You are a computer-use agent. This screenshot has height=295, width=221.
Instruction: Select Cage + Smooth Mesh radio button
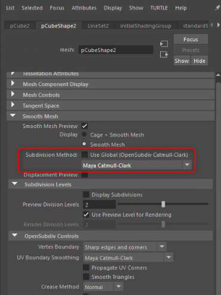(84, 135)
